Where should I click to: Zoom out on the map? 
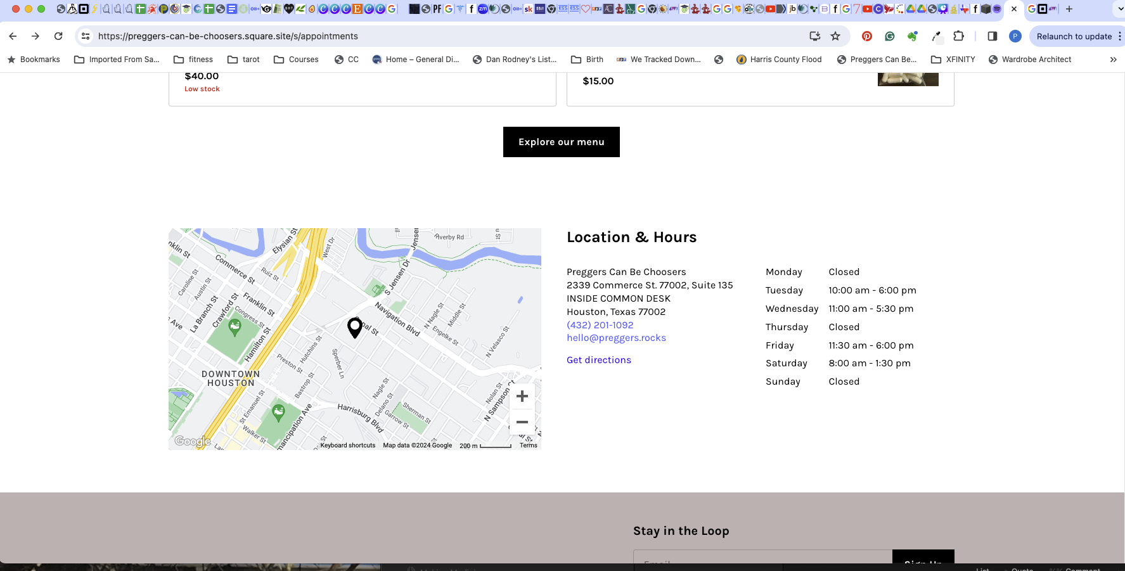(522, 422)
